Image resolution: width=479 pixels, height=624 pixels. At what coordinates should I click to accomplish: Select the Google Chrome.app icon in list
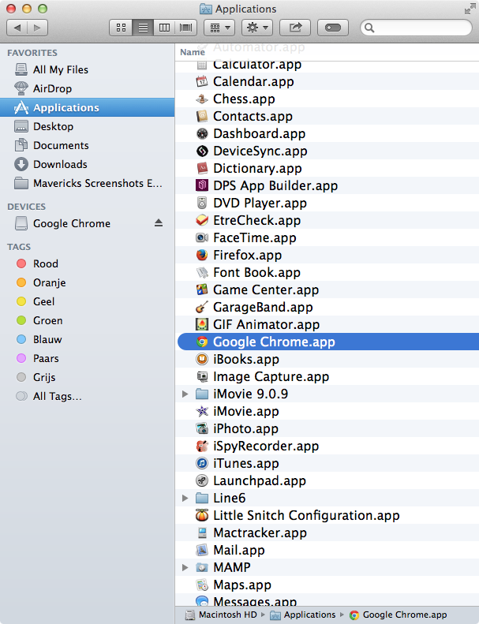202,342
